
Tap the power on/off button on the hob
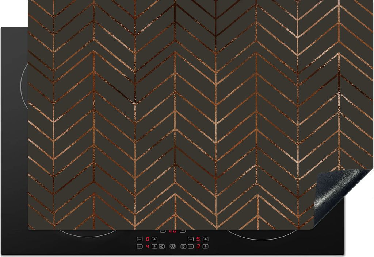(173, 246)
